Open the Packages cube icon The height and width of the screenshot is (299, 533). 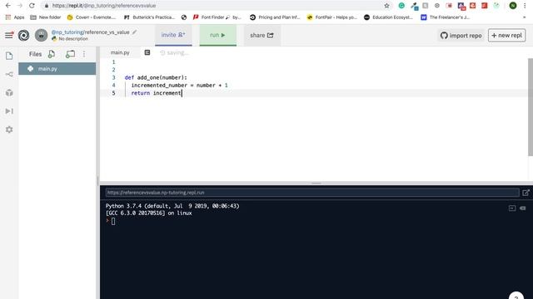9,92
